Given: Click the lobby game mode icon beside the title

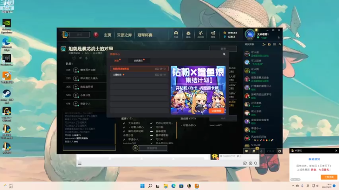Looking at the screenshot, I should [63, 49].
